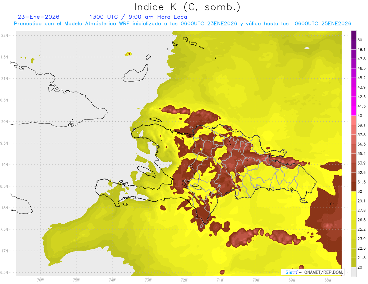Click the '71W' longitude label
This screenshot has height=284, width=368.
[x=220, y=280]
